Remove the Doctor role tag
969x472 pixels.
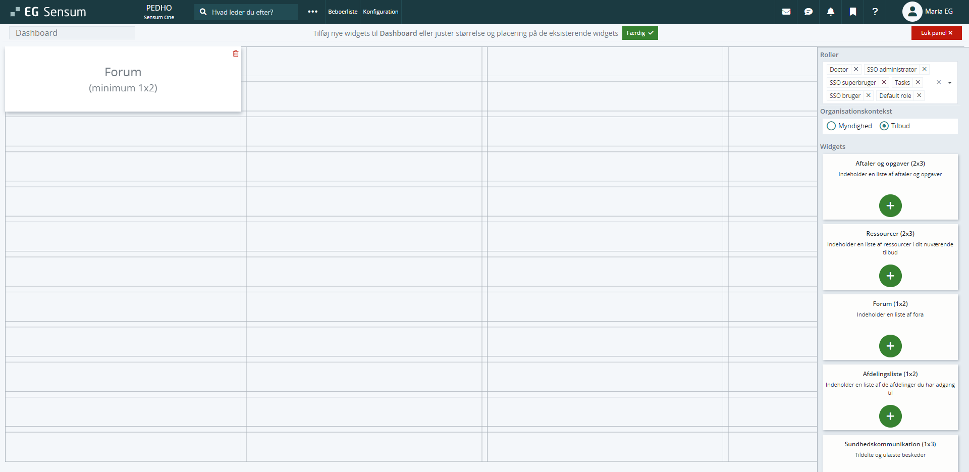(856, 69)
